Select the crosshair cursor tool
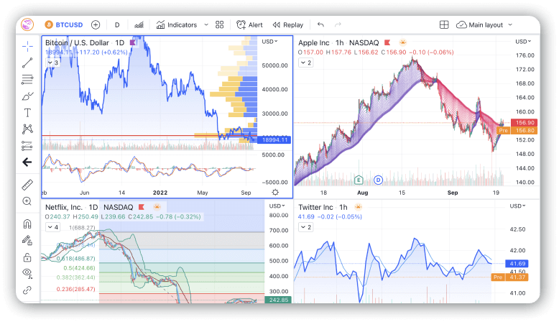 click(27, 46)
